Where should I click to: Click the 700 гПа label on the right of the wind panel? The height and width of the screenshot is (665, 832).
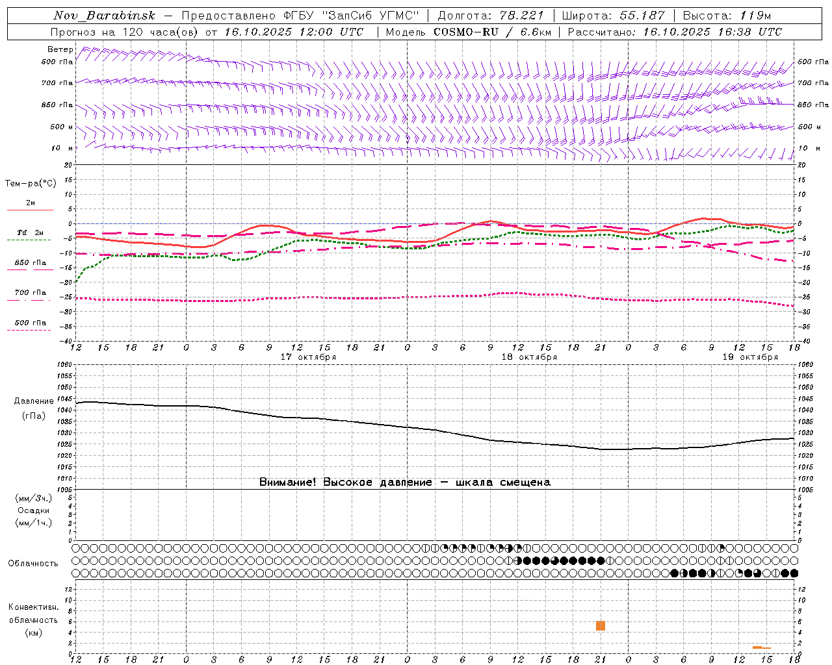click(x=813, y=83)
